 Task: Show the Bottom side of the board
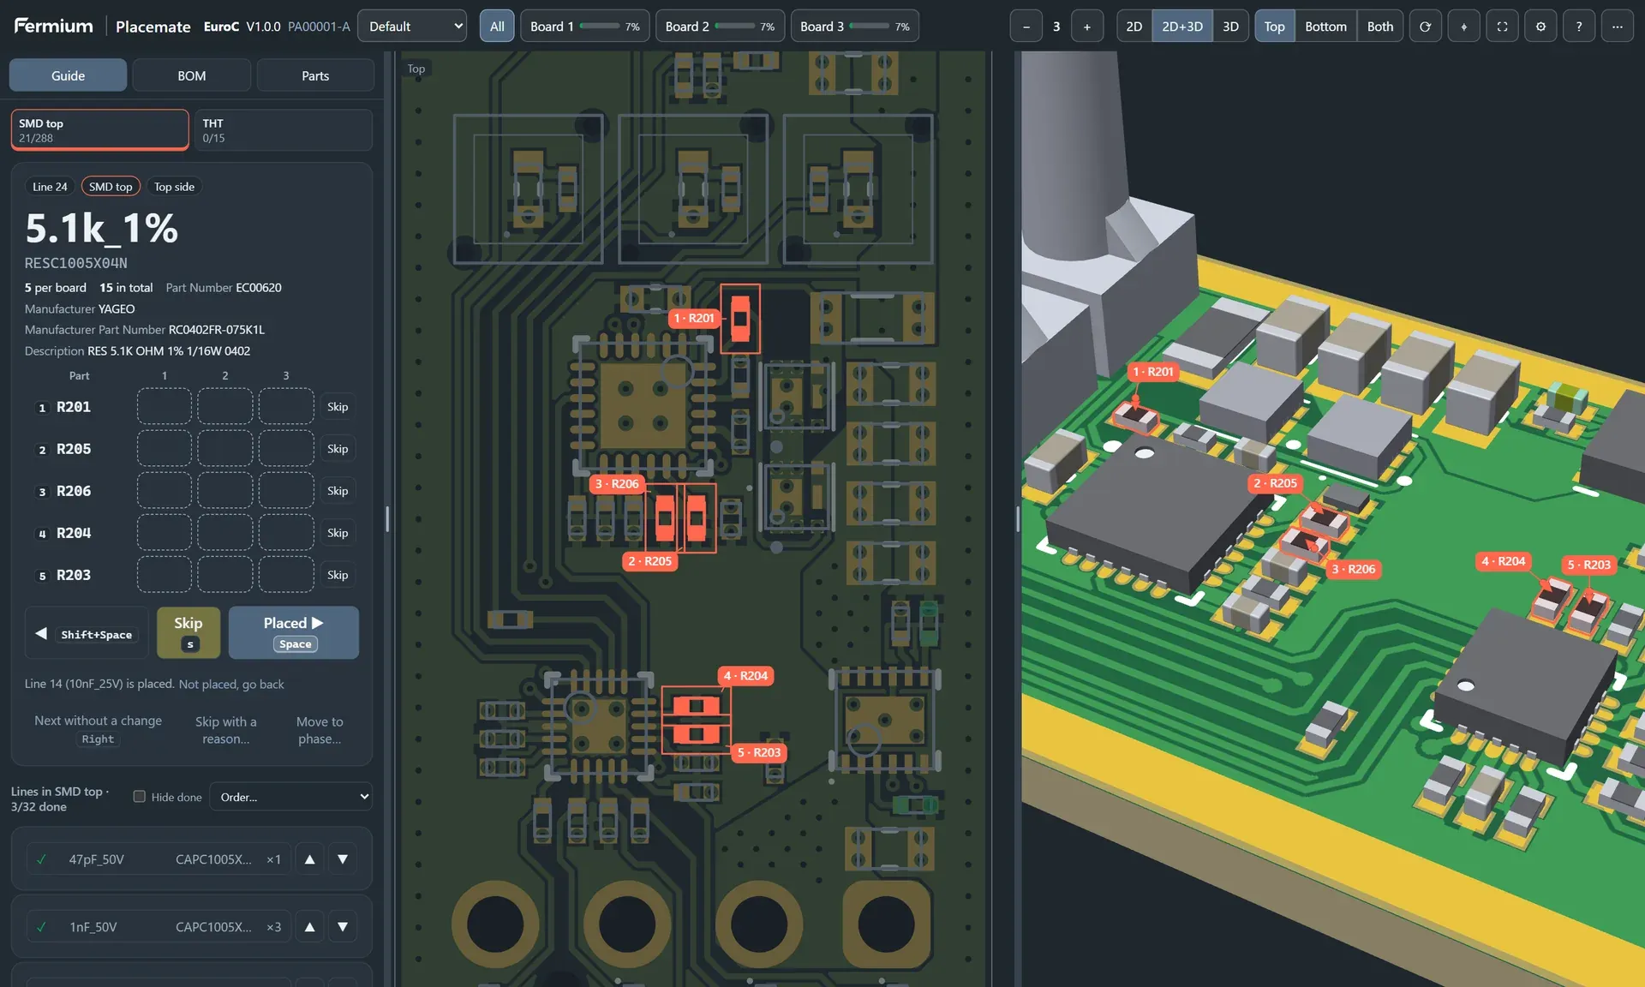pos(1325,27)
